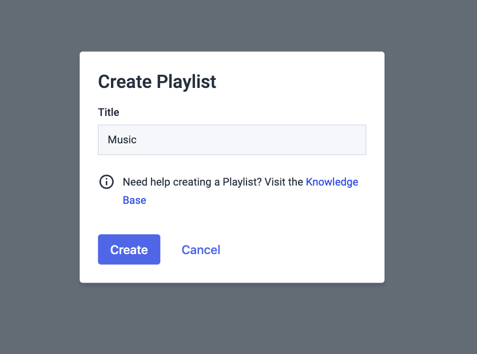This screenshot has height=354, width=477.
Task: Click the info circle icon
Action: 106,182
